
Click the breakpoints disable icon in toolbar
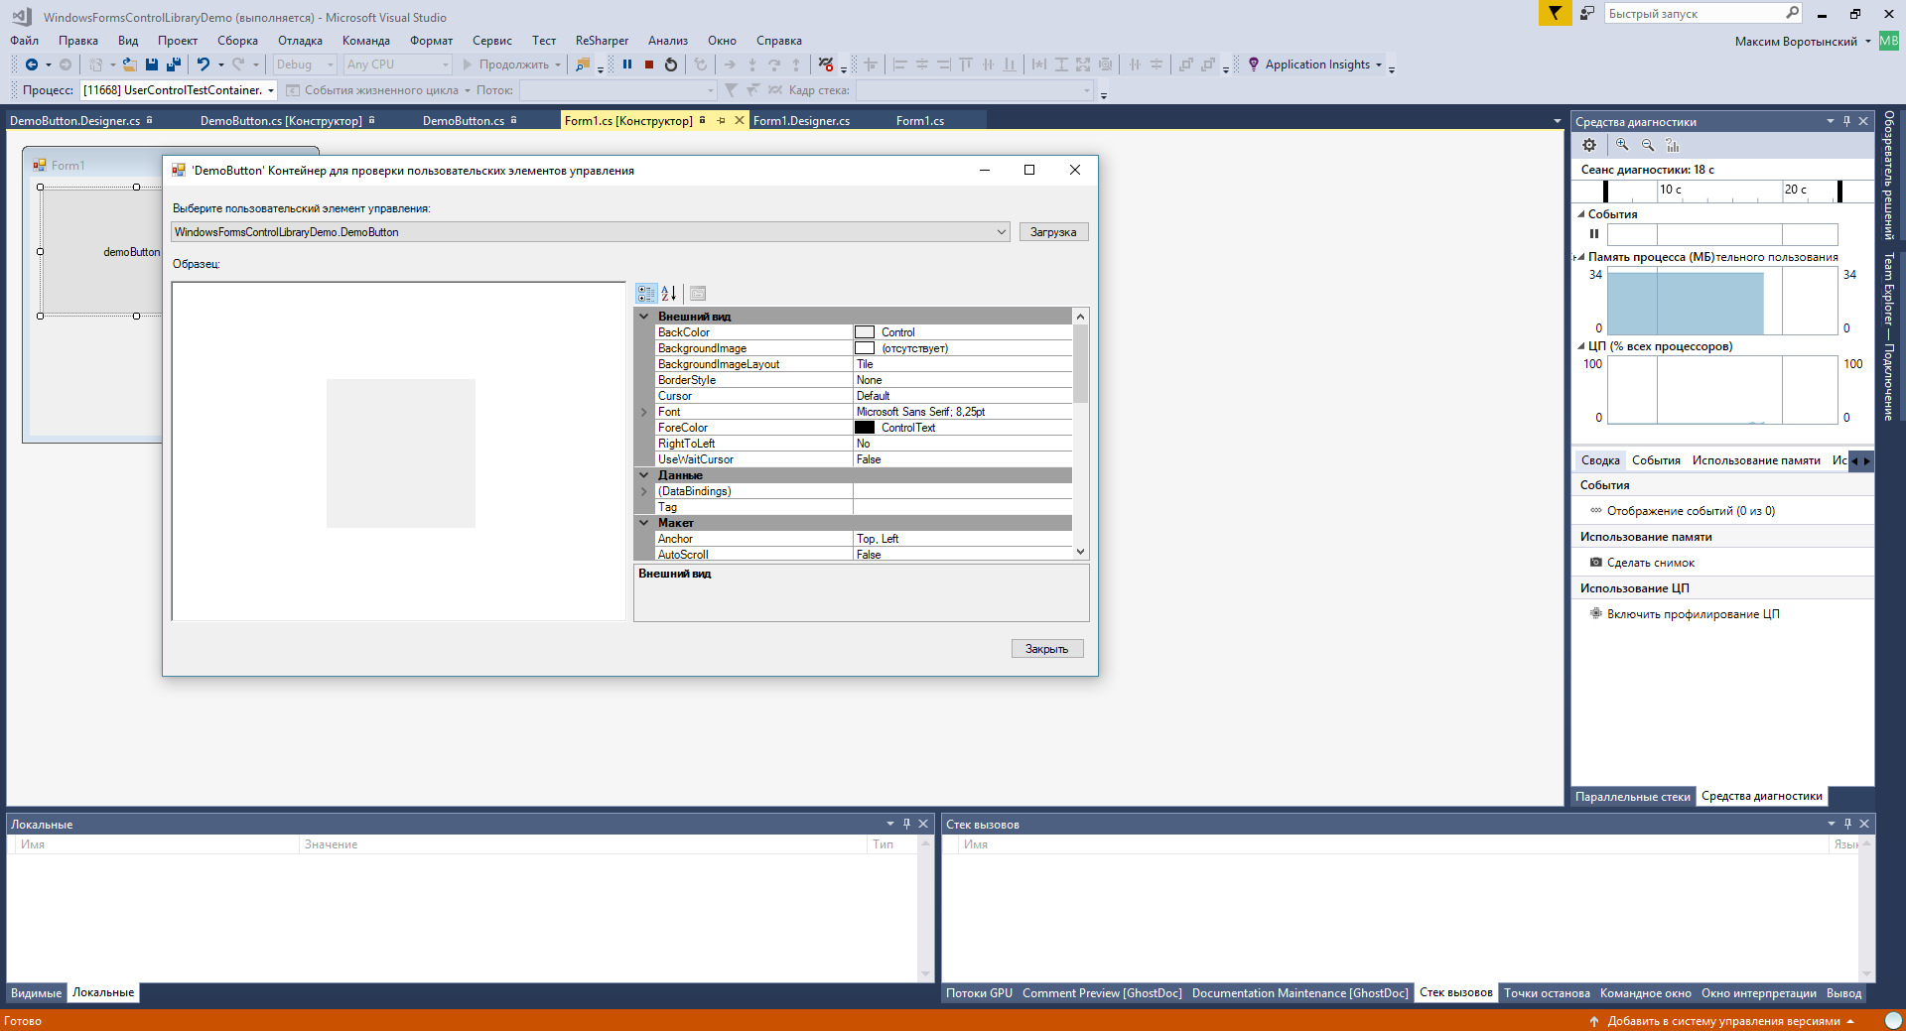tap(826, 64)
